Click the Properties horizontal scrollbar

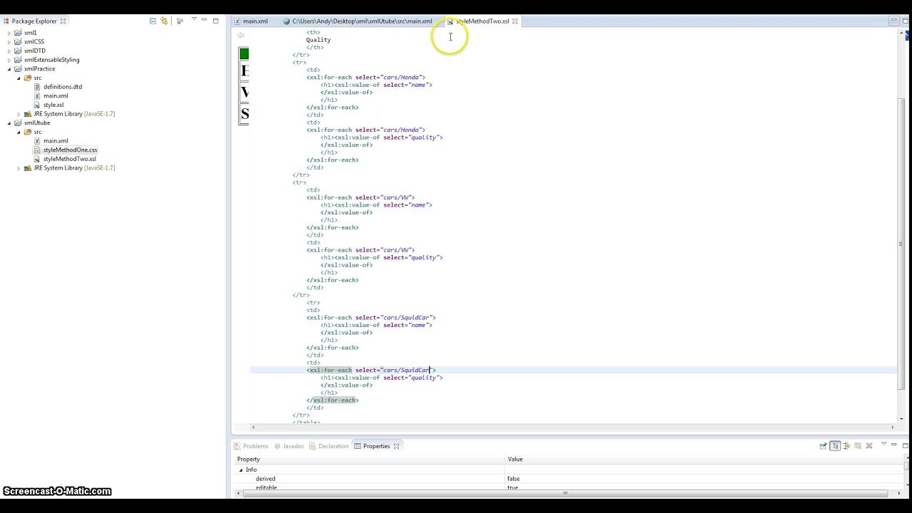click(x=566, y=493)
